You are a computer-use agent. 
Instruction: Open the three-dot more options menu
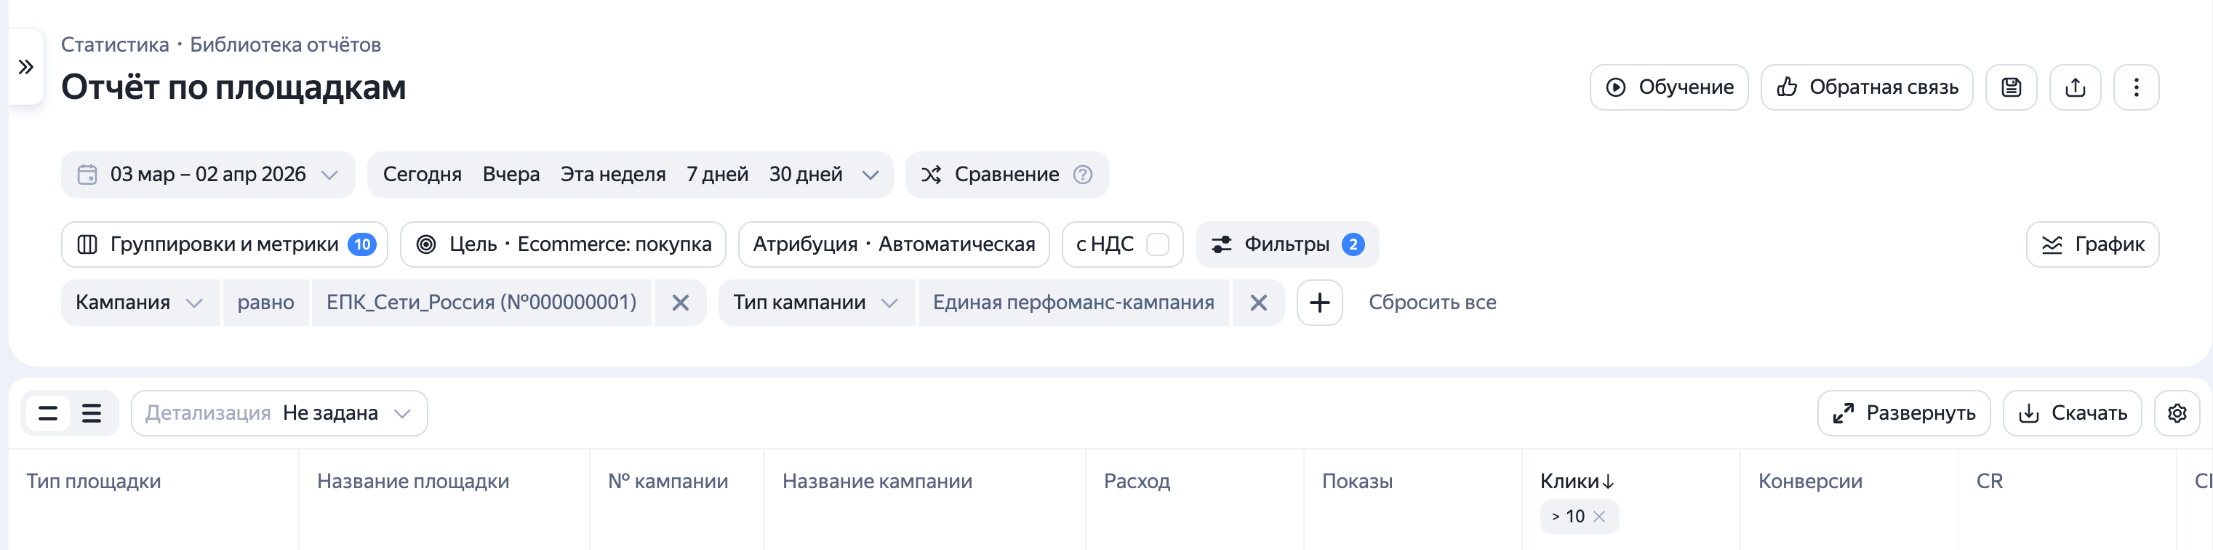point(2136,87)
